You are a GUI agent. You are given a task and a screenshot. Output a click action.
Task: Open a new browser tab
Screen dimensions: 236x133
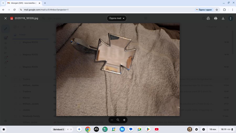(45, 3)
